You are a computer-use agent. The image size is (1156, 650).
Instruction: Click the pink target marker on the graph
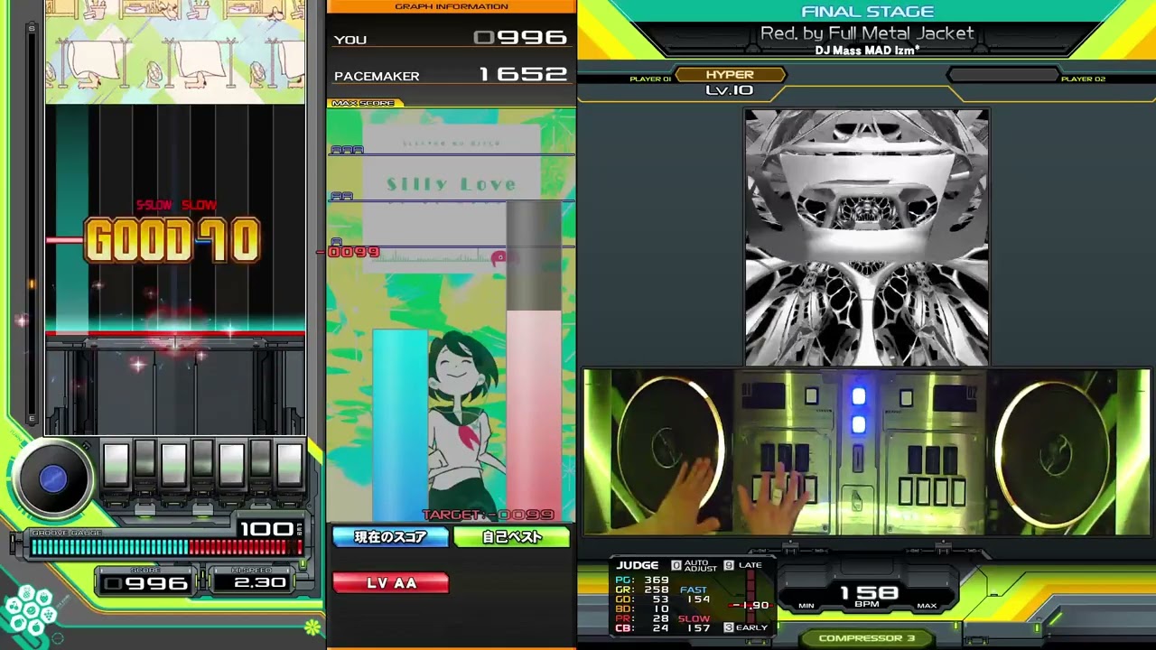click(x=499, y=258)
